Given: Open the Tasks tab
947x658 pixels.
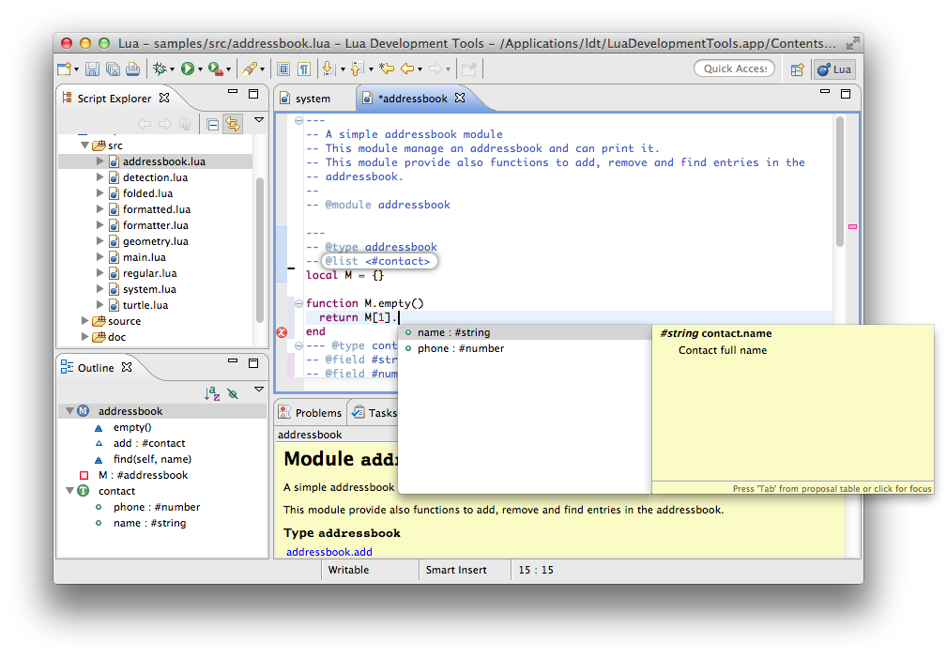Looking at the screenshot, I should (x=375, y=413).
